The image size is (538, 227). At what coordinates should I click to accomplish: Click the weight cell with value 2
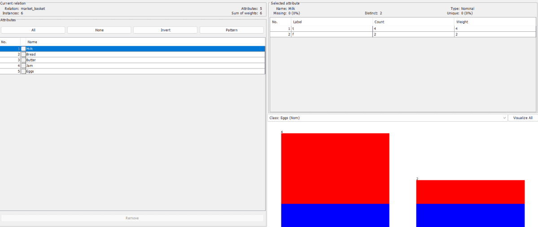point(494,34)
